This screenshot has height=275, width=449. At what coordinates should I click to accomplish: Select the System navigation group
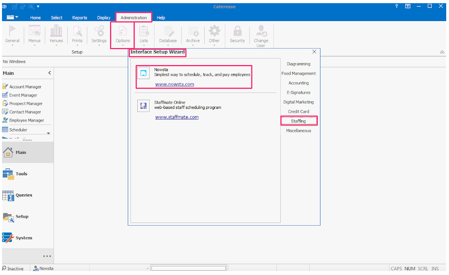click(27, 238)
